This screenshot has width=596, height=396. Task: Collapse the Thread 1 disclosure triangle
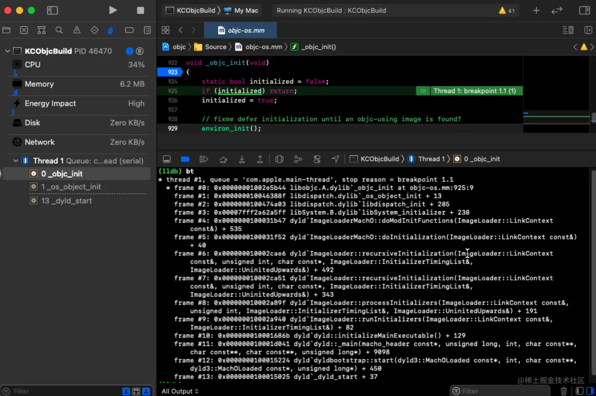15,161
